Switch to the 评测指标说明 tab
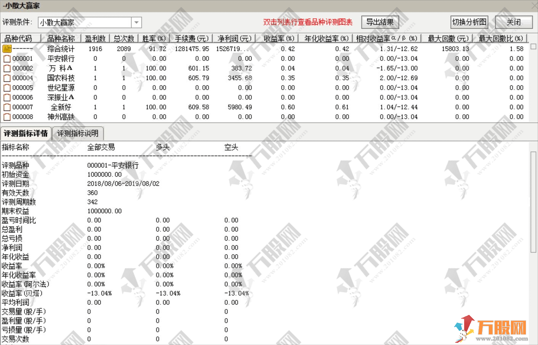The width and height of the screenshot is (538, 345). pyautogui.click(x=78, y=133)
